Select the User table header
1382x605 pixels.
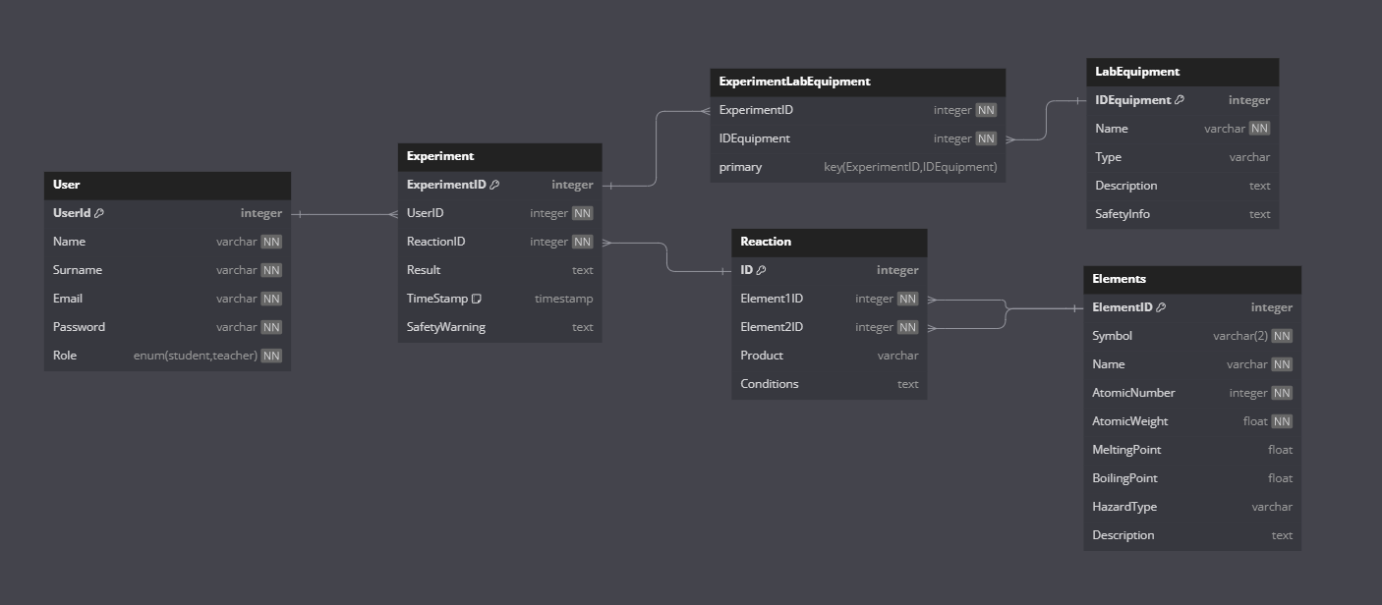click(x=167, y=185)
